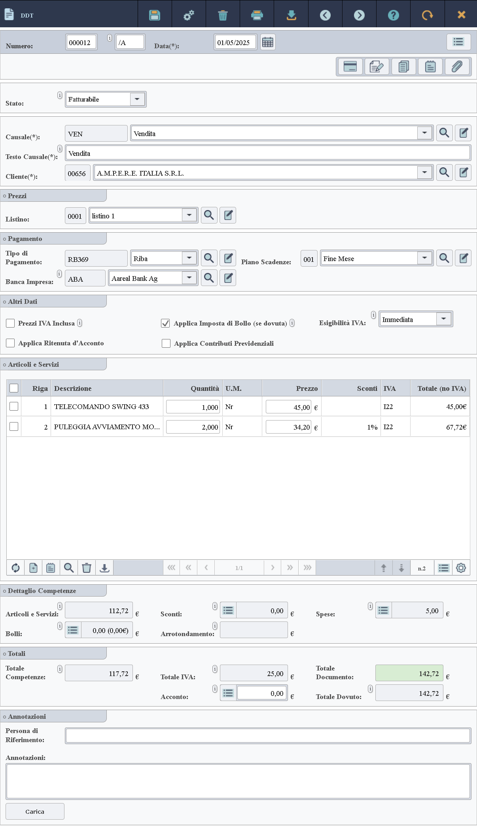The width and height of the screenshot is (477, 826).
Task: Move the selected row up in the grid
Action: point(384,568)
